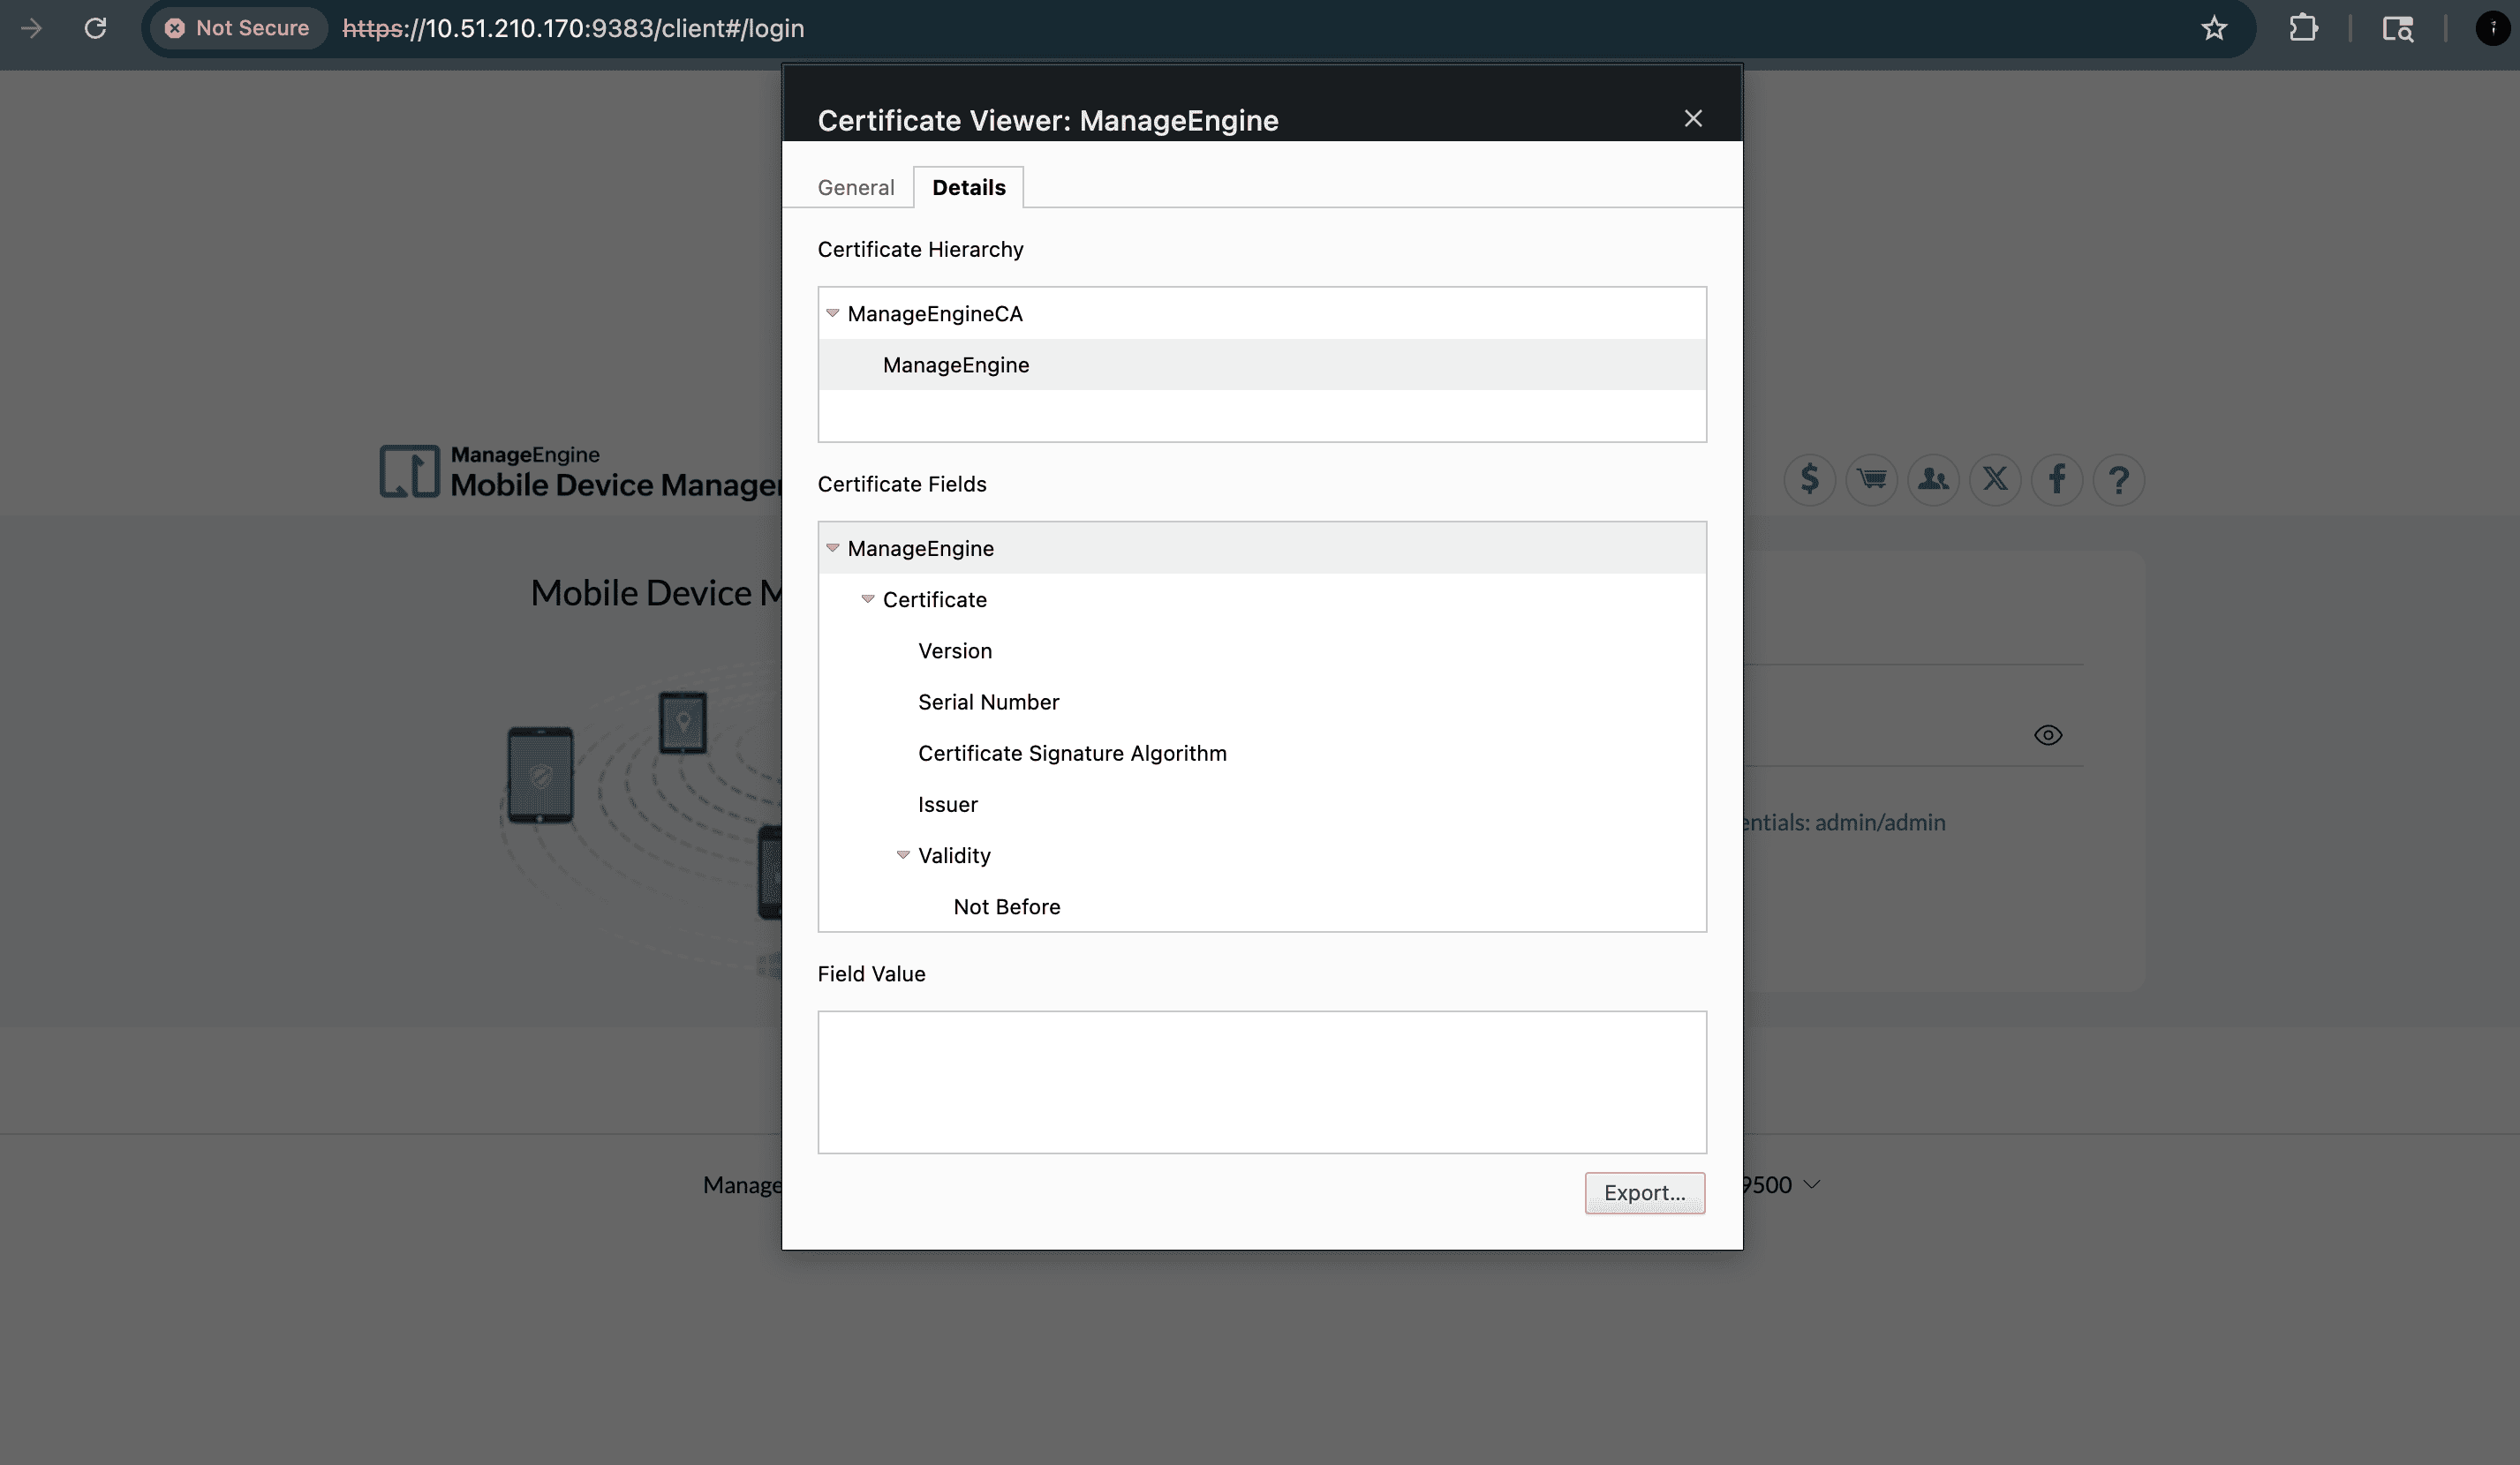2520x1465 pixels.
Task: Switch to the General tab
Action: [x=856, y=188]
